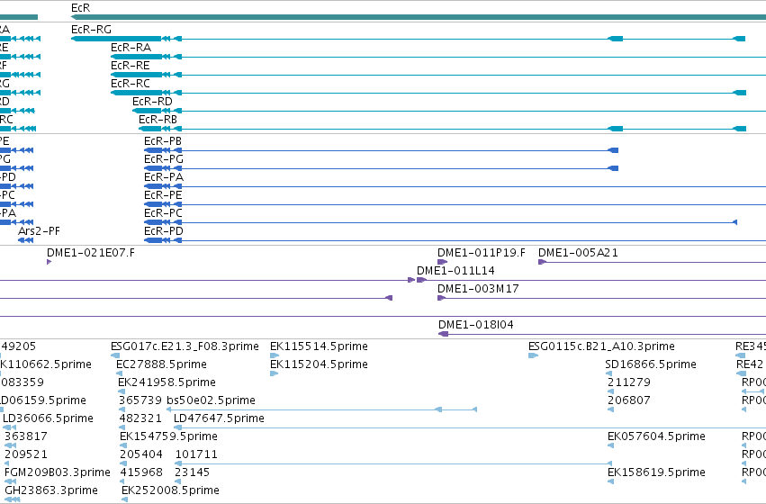Click the 101711 feature label
This screenshot has width=766, height=504.
[196, 454]
